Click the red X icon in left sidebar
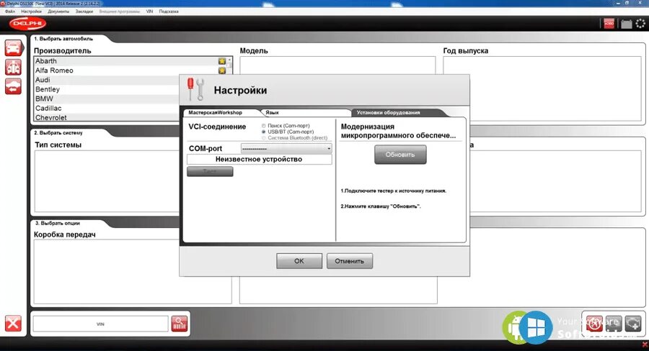 coord(13,324)
